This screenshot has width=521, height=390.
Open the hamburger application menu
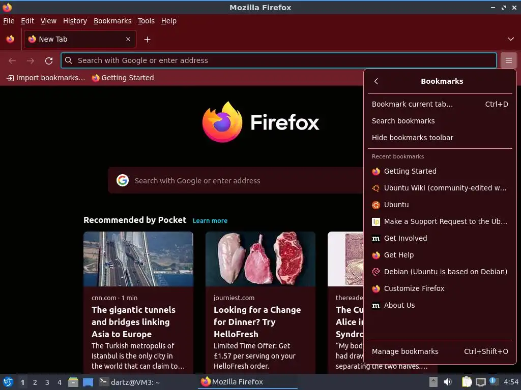tap(509, 60)
